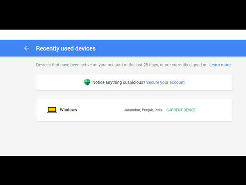Click the black letterbox bar at the bottom
Image resolution: width=246 pixels, height=185 pixels.
[x=123, y=170]
